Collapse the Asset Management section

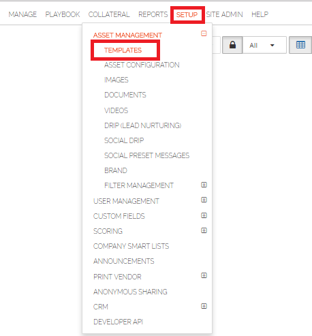(x=204, y=33)
